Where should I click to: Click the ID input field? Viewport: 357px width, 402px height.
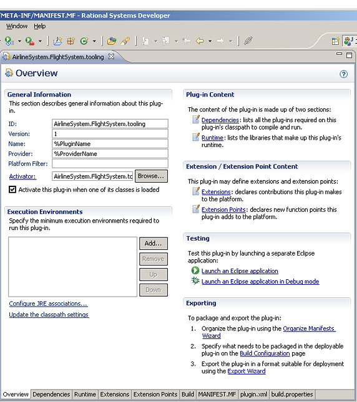coord(110,124)
